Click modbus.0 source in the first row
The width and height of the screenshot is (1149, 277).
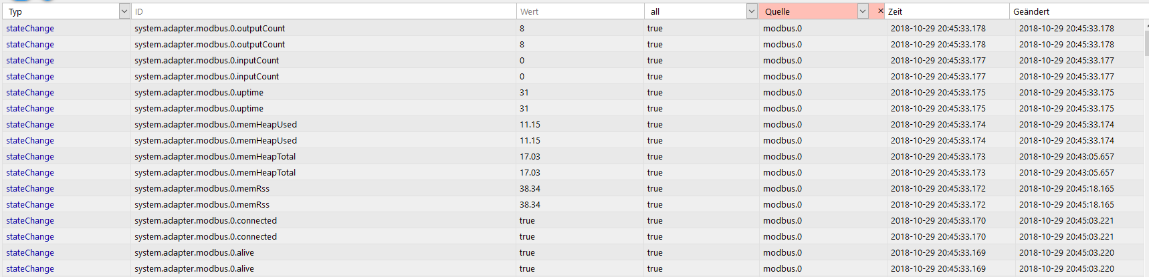pyautogui.click(x=782, y=29)
